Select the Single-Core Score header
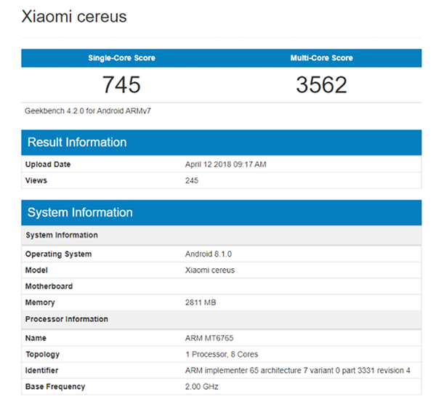 pyautogui.click(x=121, y=58)
